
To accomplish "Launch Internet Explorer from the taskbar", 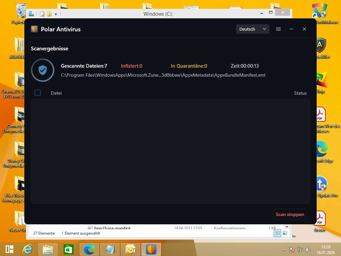I will coord(28,249).
